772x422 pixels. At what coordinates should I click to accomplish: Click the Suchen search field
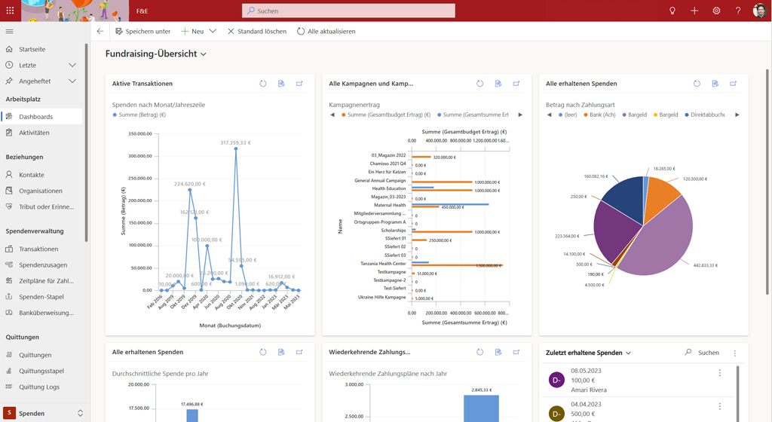(x=348, y=11)
